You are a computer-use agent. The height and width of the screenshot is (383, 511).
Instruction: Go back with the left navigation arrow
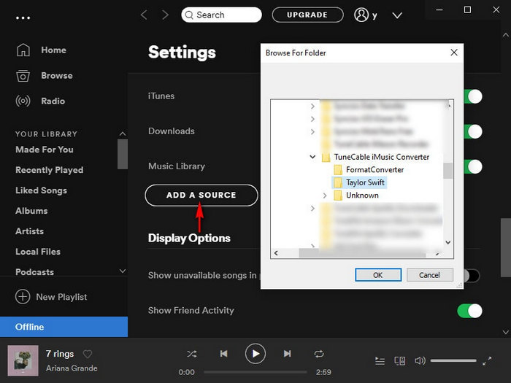click(x=144, y=15)
